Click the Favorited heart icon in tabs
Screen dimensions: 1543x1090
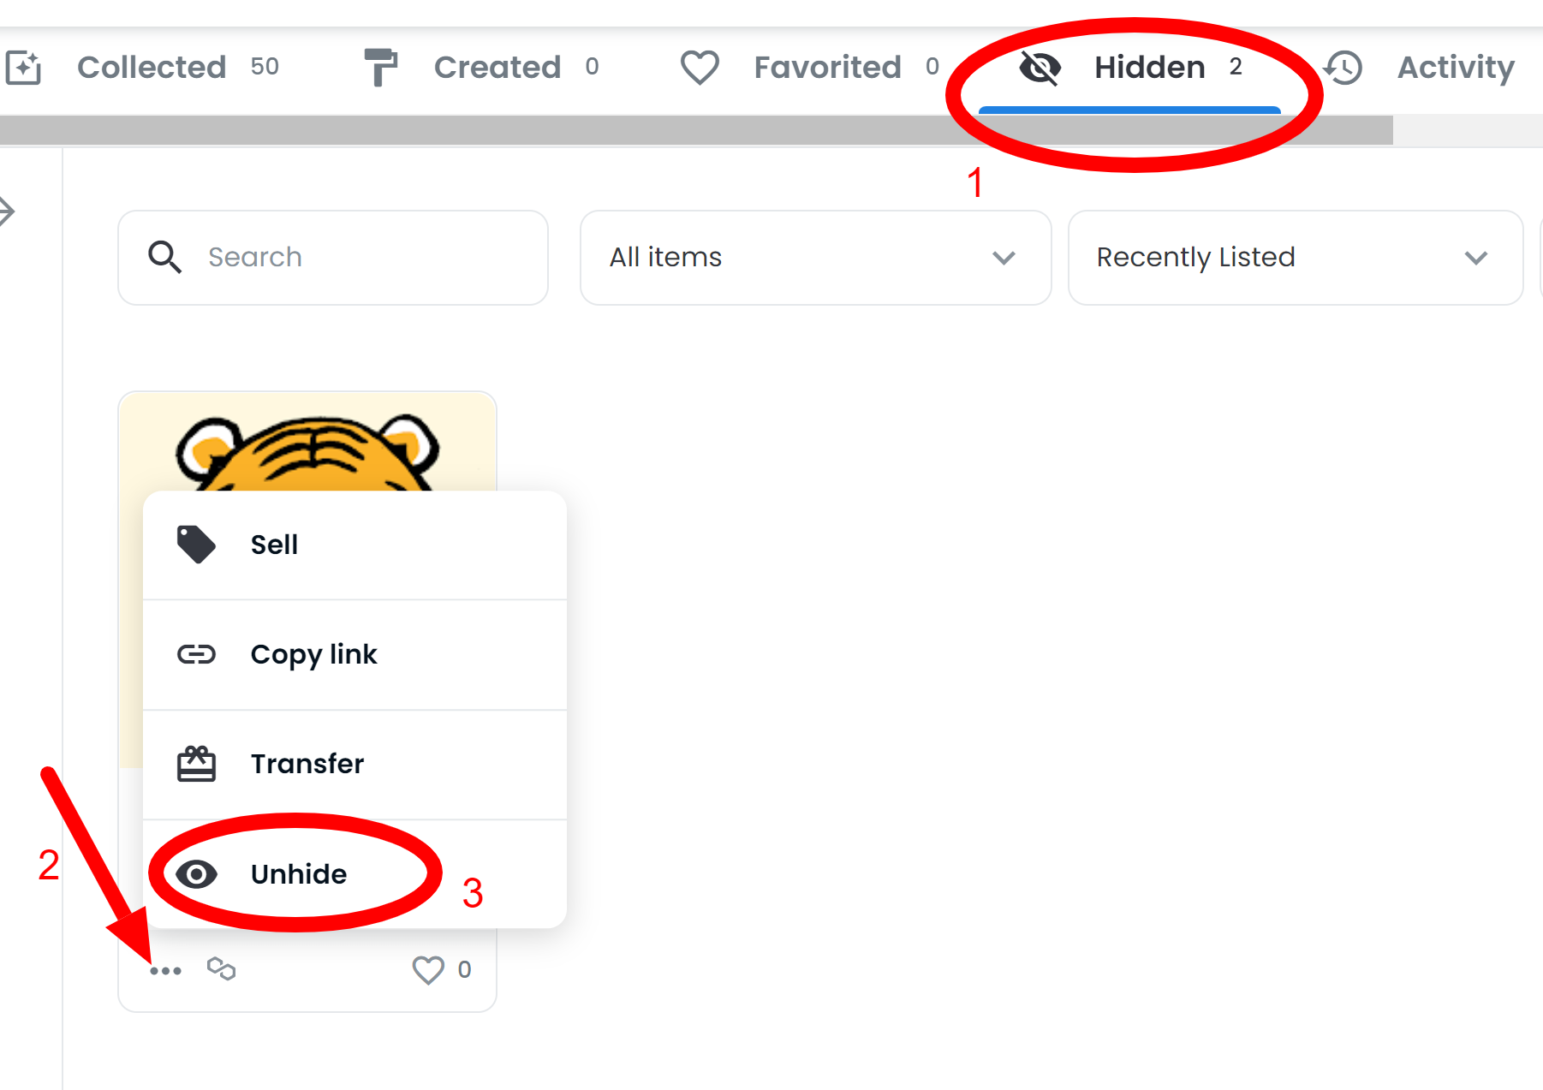click(700, 68)
